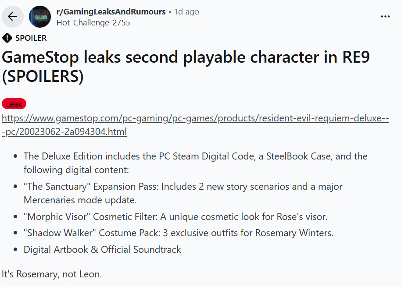Screen dimensions: 401x287
Task: Open the Hot-Challenge-2755 user profile
Action: pos(93,22)
